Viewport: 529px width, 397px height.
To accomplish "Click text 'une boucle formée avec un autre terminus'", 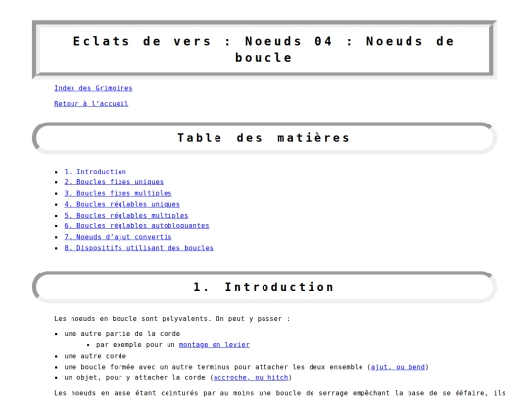I will point(147,367).
